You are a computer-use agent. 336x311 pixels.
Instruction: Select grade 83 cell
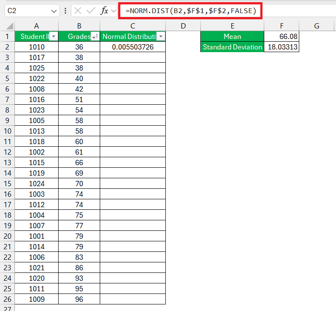pos(79,257)
